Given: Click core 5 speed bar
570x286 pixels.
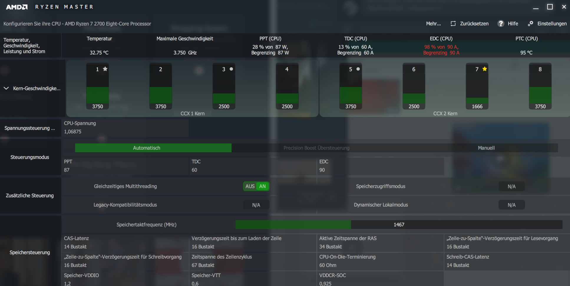Looking at the screenshot, I should click(x=351, y=86).
